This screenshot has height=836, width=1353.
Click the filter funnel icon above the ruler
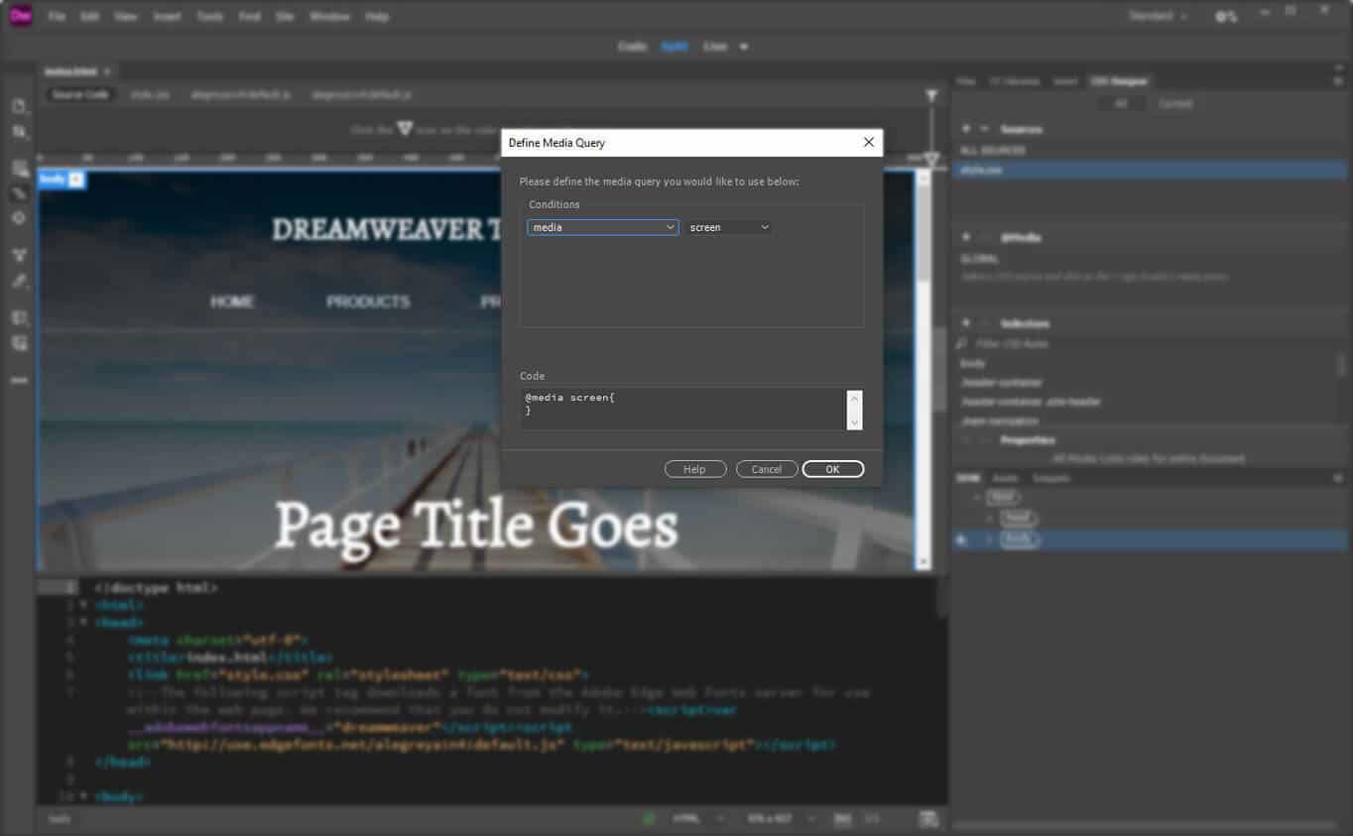931,96
